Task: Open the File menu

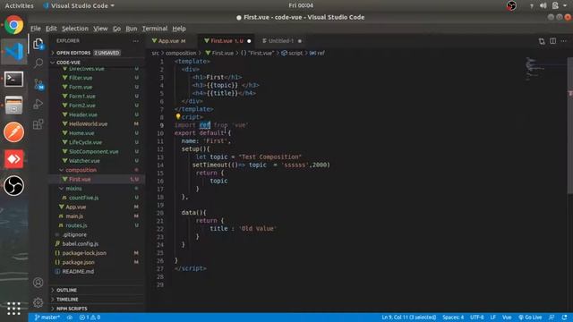Action: click(x=36, y=29)
